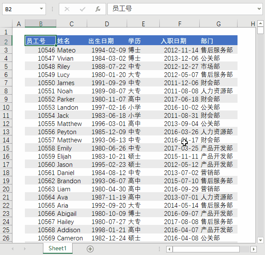Image resolution: width=265 pixels, height=255 pixels.
Task: Switch to the Sheet1 tab
Action: [58, 249]
